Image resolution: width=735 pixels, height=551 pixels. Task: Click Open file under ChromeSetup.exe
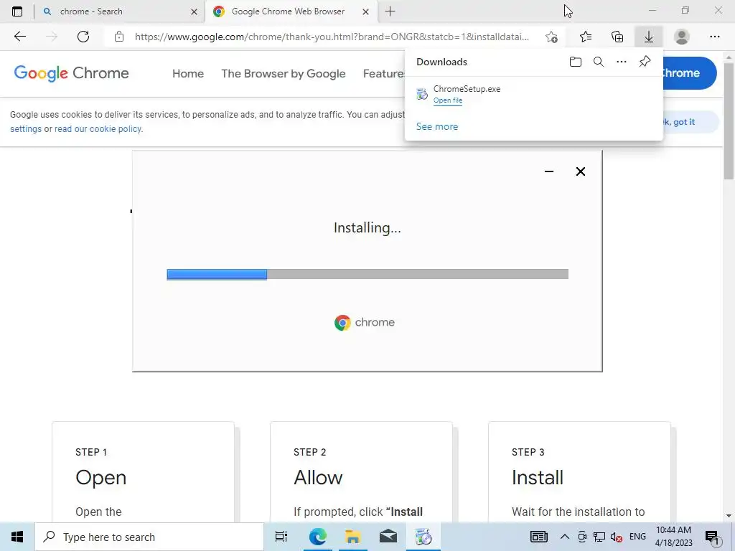pos(448,100)
